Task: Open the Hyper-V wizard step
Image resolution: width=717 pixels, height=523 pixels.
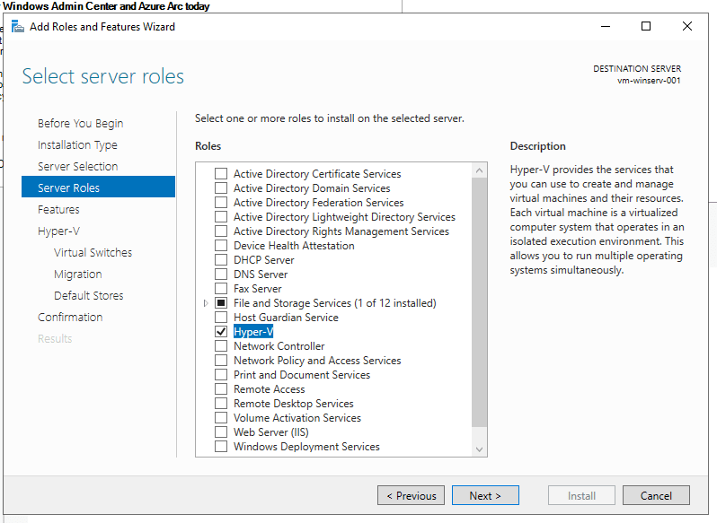Action: pyautogui.click(x=58, y=231)
